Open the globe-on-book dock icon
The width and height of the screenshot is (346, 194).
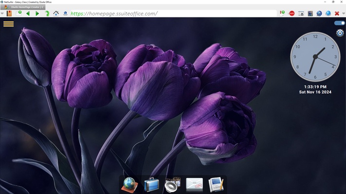tap(129, 185)
